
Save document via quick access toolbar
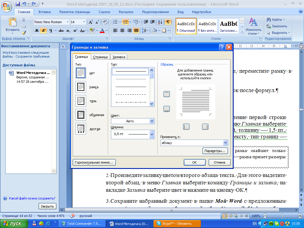(x=18, y=4)
